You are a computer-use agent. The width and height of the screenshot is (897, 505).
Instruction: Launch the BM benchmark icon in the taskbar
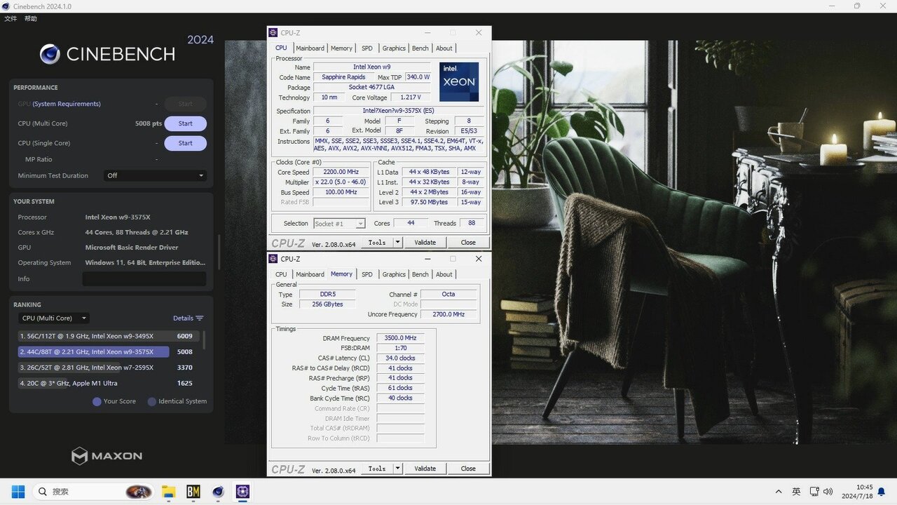point(193,492)
